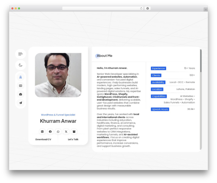Open the X (Twitter) social icon
217x183 pixels.
[66, 132]
